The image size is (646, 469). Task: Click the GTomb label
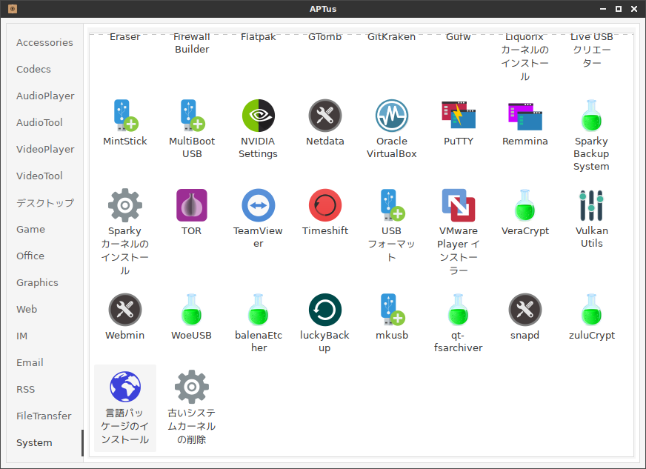(x=325, y=37)
